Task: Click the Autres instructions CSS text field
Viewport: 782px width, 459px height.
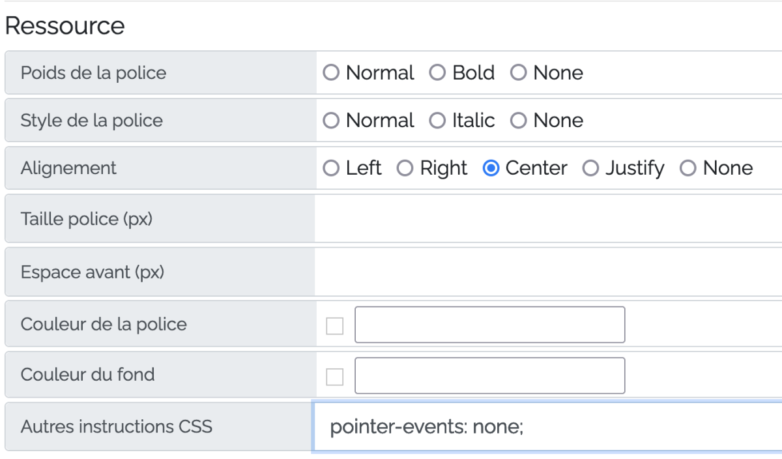Action: [547, 427]
